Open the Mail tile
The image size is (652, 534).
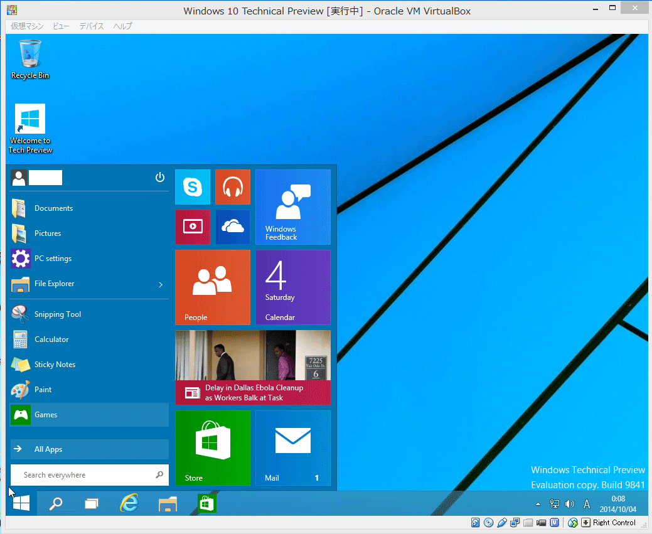(x=293, y=448)
